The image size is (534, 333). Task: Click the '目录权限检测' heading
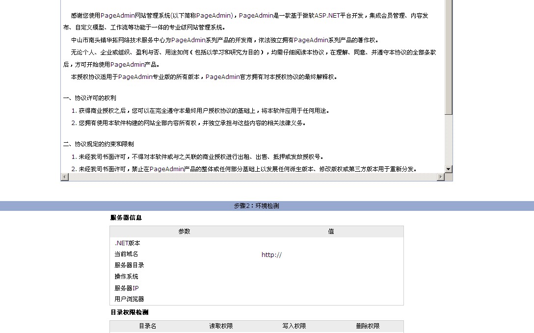pos(130,312)
